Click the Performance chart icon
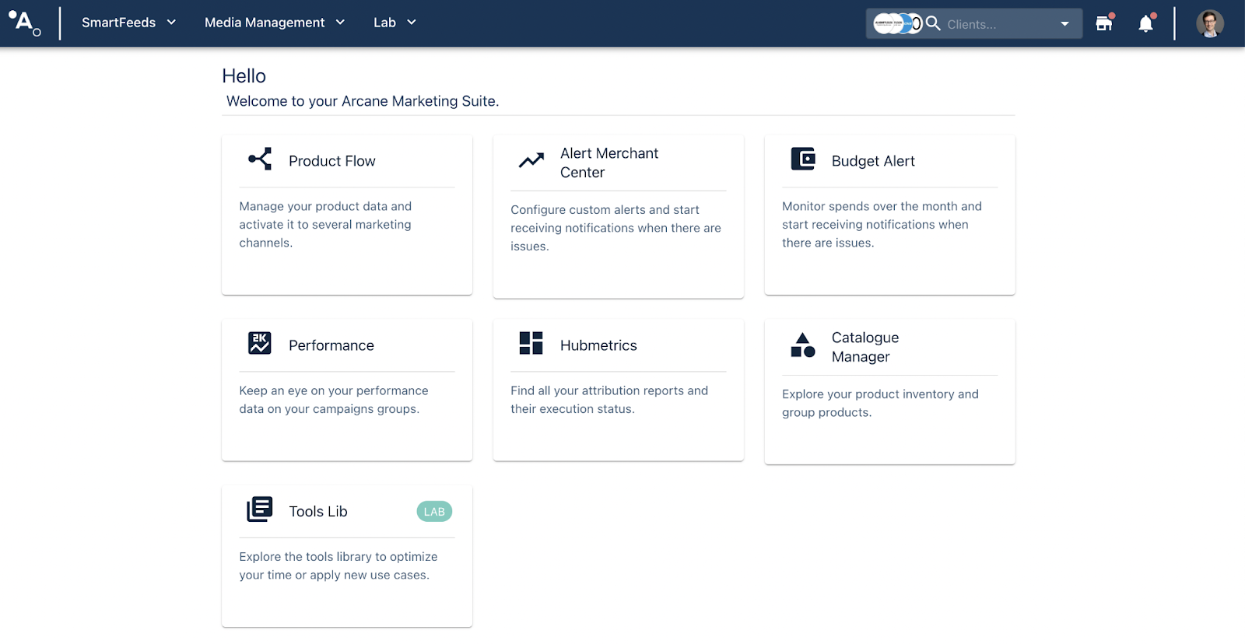This screenshot has height=644, width=1245. point(260,343)
